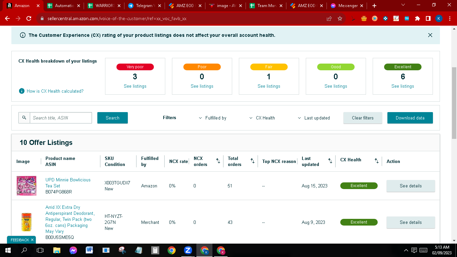Image resolution: width=457 pixels, height=257 pixels.
Task: Open Zoom from the taskbar
Action: [x=188, y=250]
